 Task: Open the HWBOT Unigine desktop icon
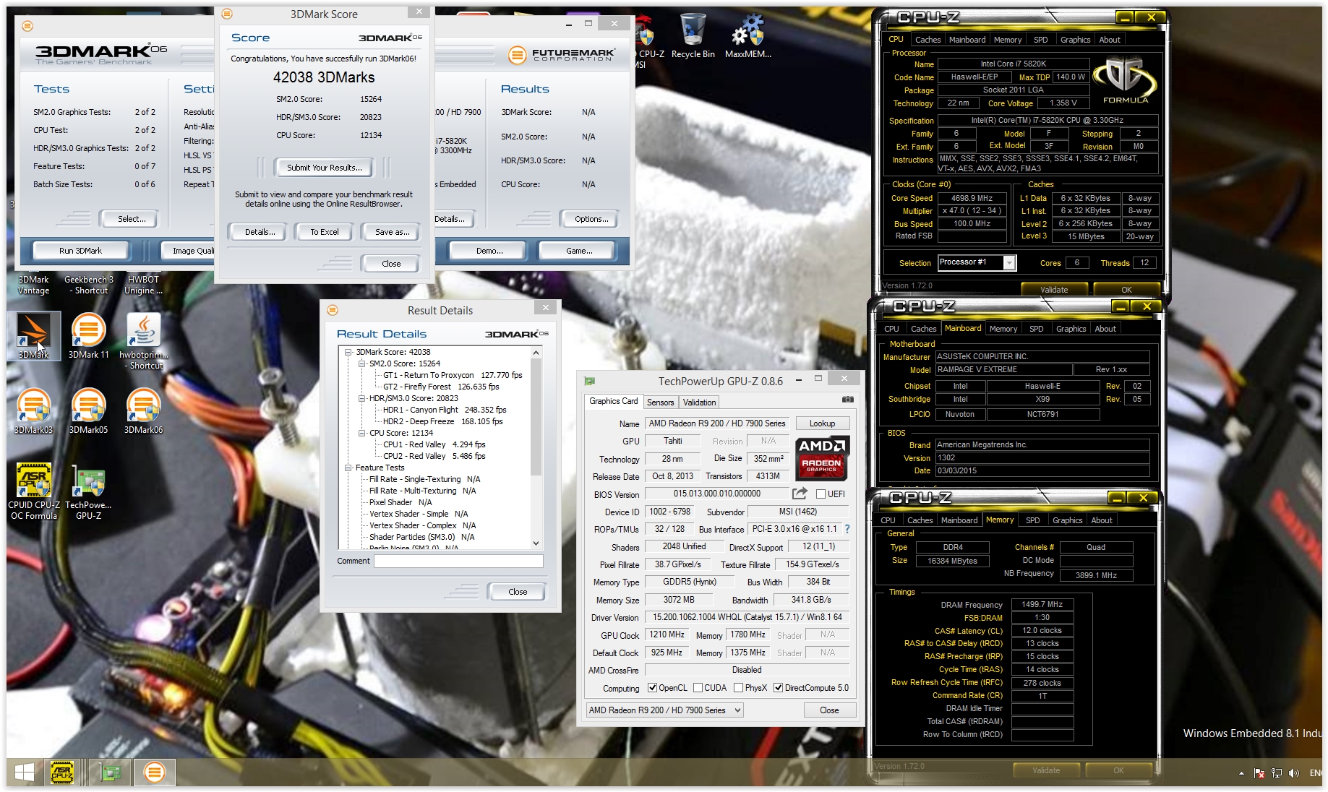pos(143,284)
